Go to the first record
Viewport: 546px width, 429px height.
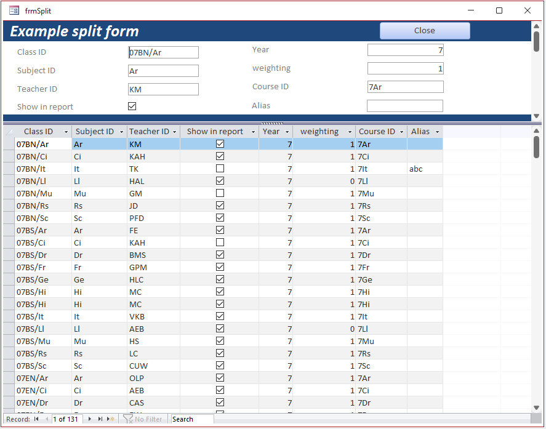click(x=36, y=419)
